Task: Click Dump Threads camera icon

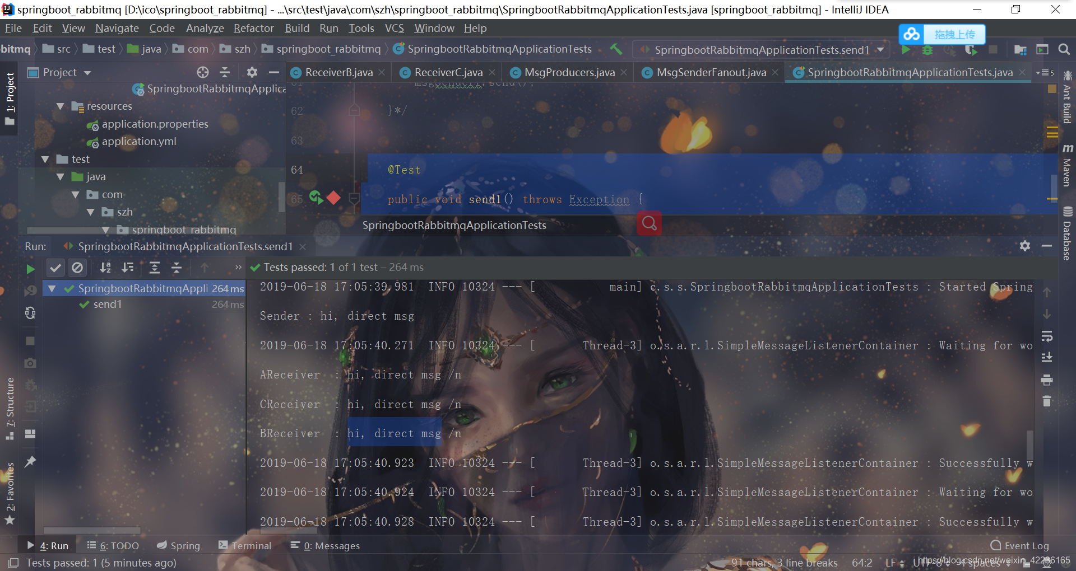Action: pos(30,363)
